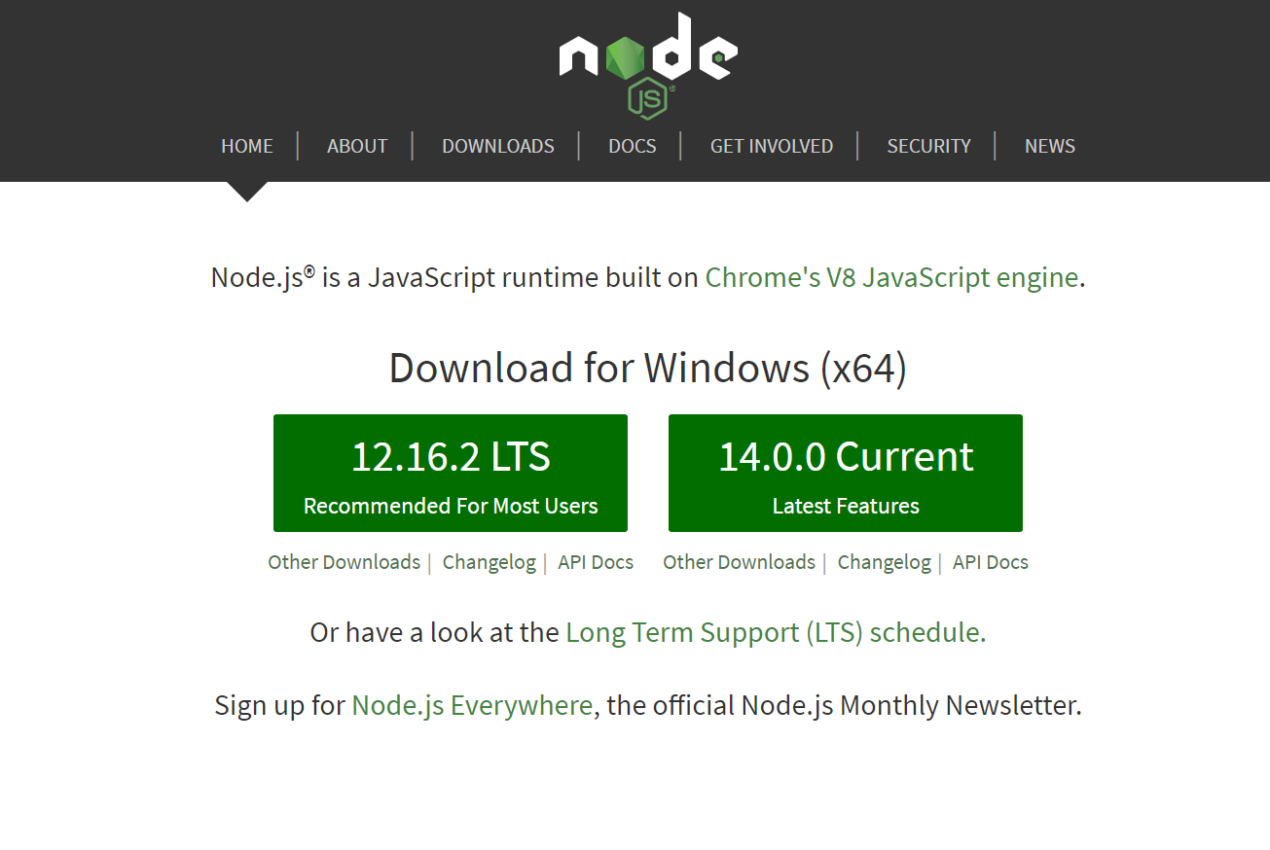Open Other Downloads under the LTS button
The height and width of the screenshot is (850, 1270).
tap(345, 562)
